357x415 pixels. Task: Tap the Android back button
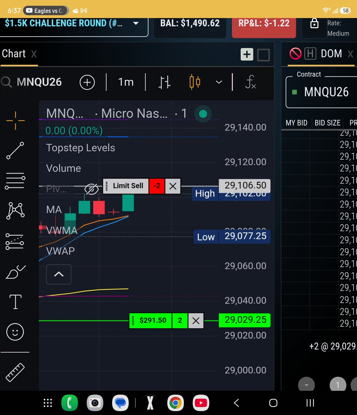tap(236, 403)
